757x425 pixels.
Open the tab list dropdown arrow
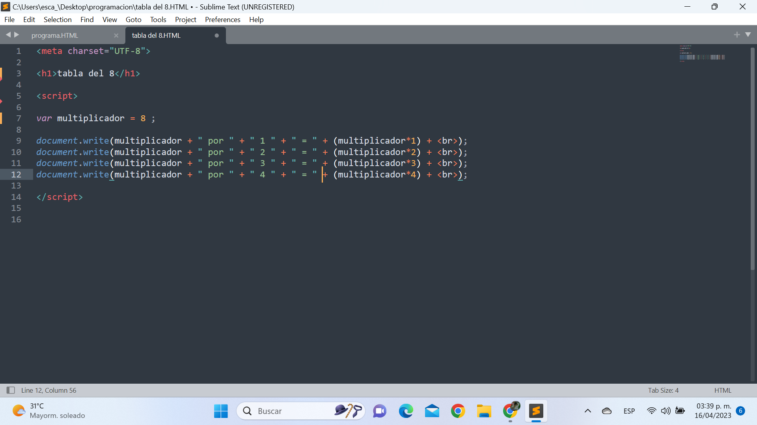pos(748,35)
